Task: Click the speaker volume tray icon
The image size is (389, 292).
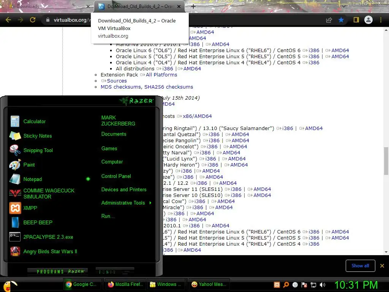Action: coord(323,285)
